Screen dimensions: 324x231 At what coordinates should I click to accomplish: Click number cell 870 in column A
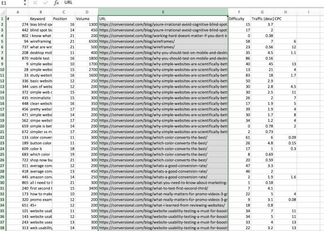(18, 58)
